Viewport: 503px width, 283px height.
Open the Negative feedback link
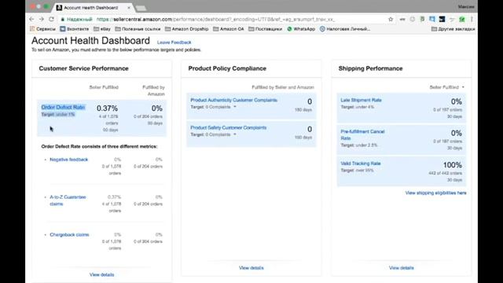68,160
